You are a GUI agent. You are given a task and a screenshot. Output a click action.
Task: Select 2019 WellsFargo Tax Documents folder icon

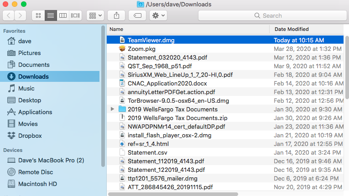click(x=122, y=109)
